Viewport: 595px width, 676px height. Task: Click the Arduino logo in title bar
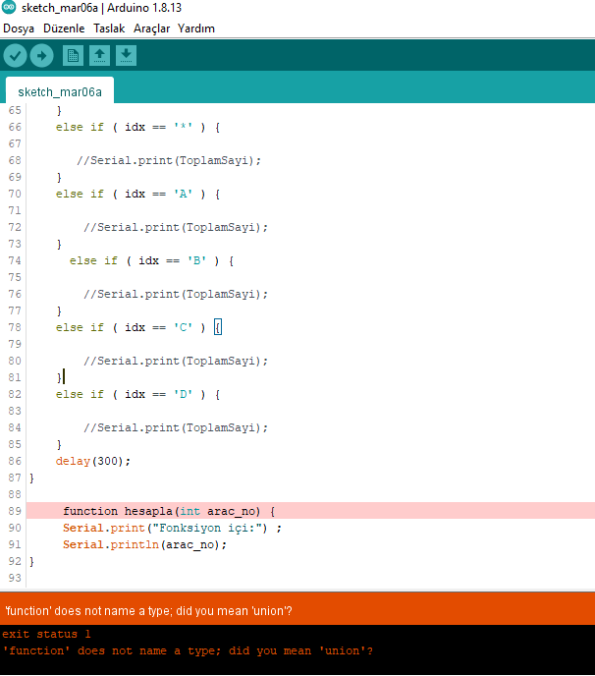click(x=9, y=9)
